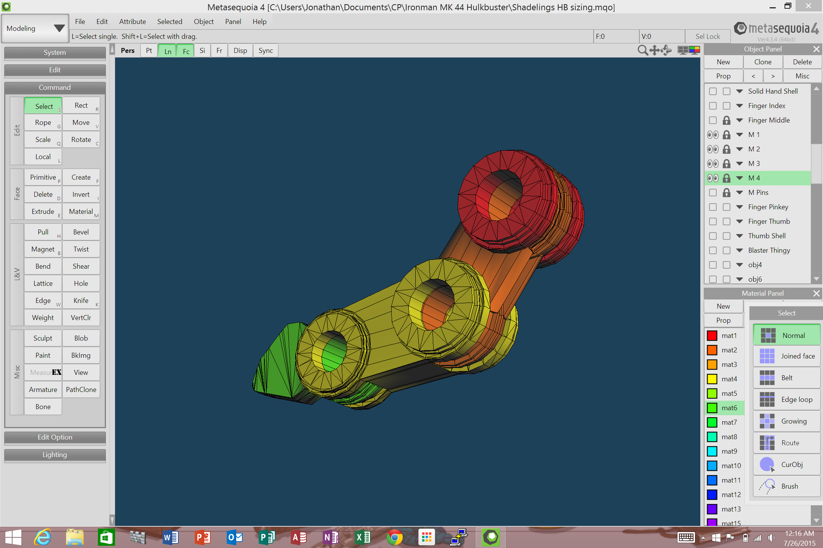This screenshot has width=823, height=548.
Task: Click the viewport zoom magnifier icon
Action: point(643,50)
